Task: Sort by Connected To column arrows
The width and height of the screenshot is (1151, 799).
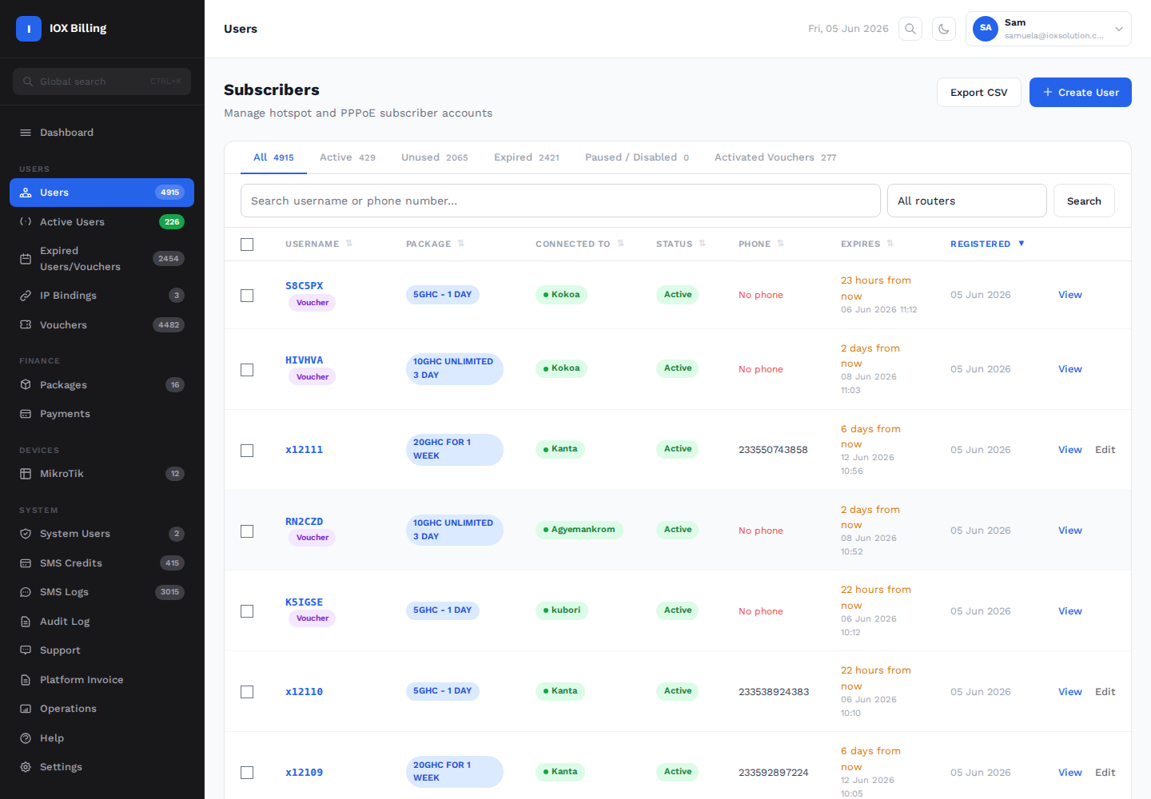Action: click(x=620, y=244)
